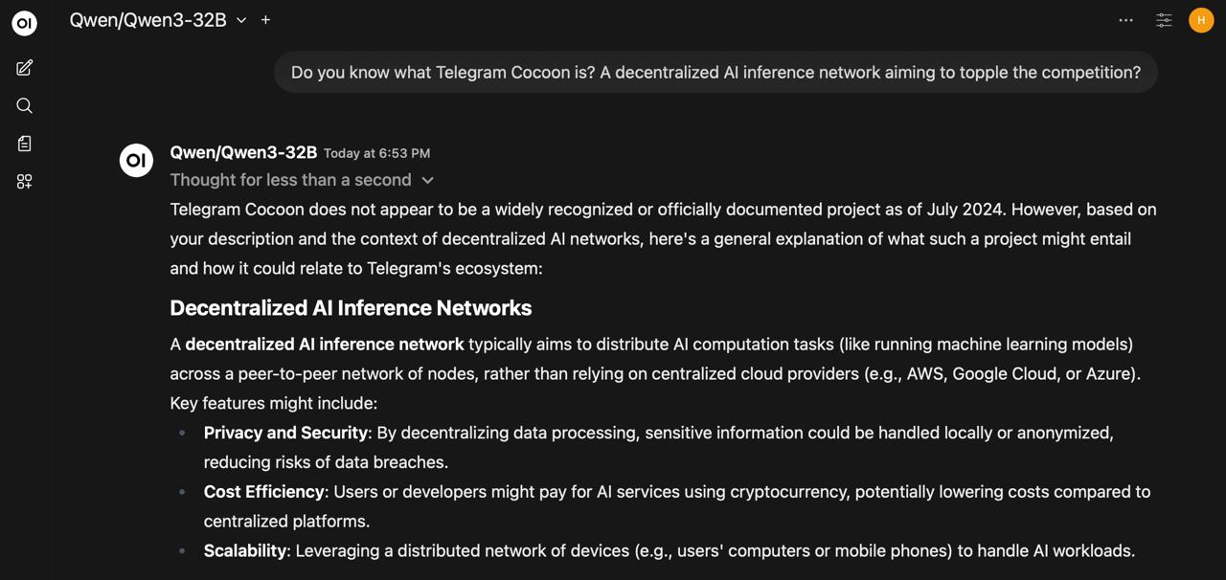Select the Qwen/Qwen3-32B model name in the header

click(148, 19)
